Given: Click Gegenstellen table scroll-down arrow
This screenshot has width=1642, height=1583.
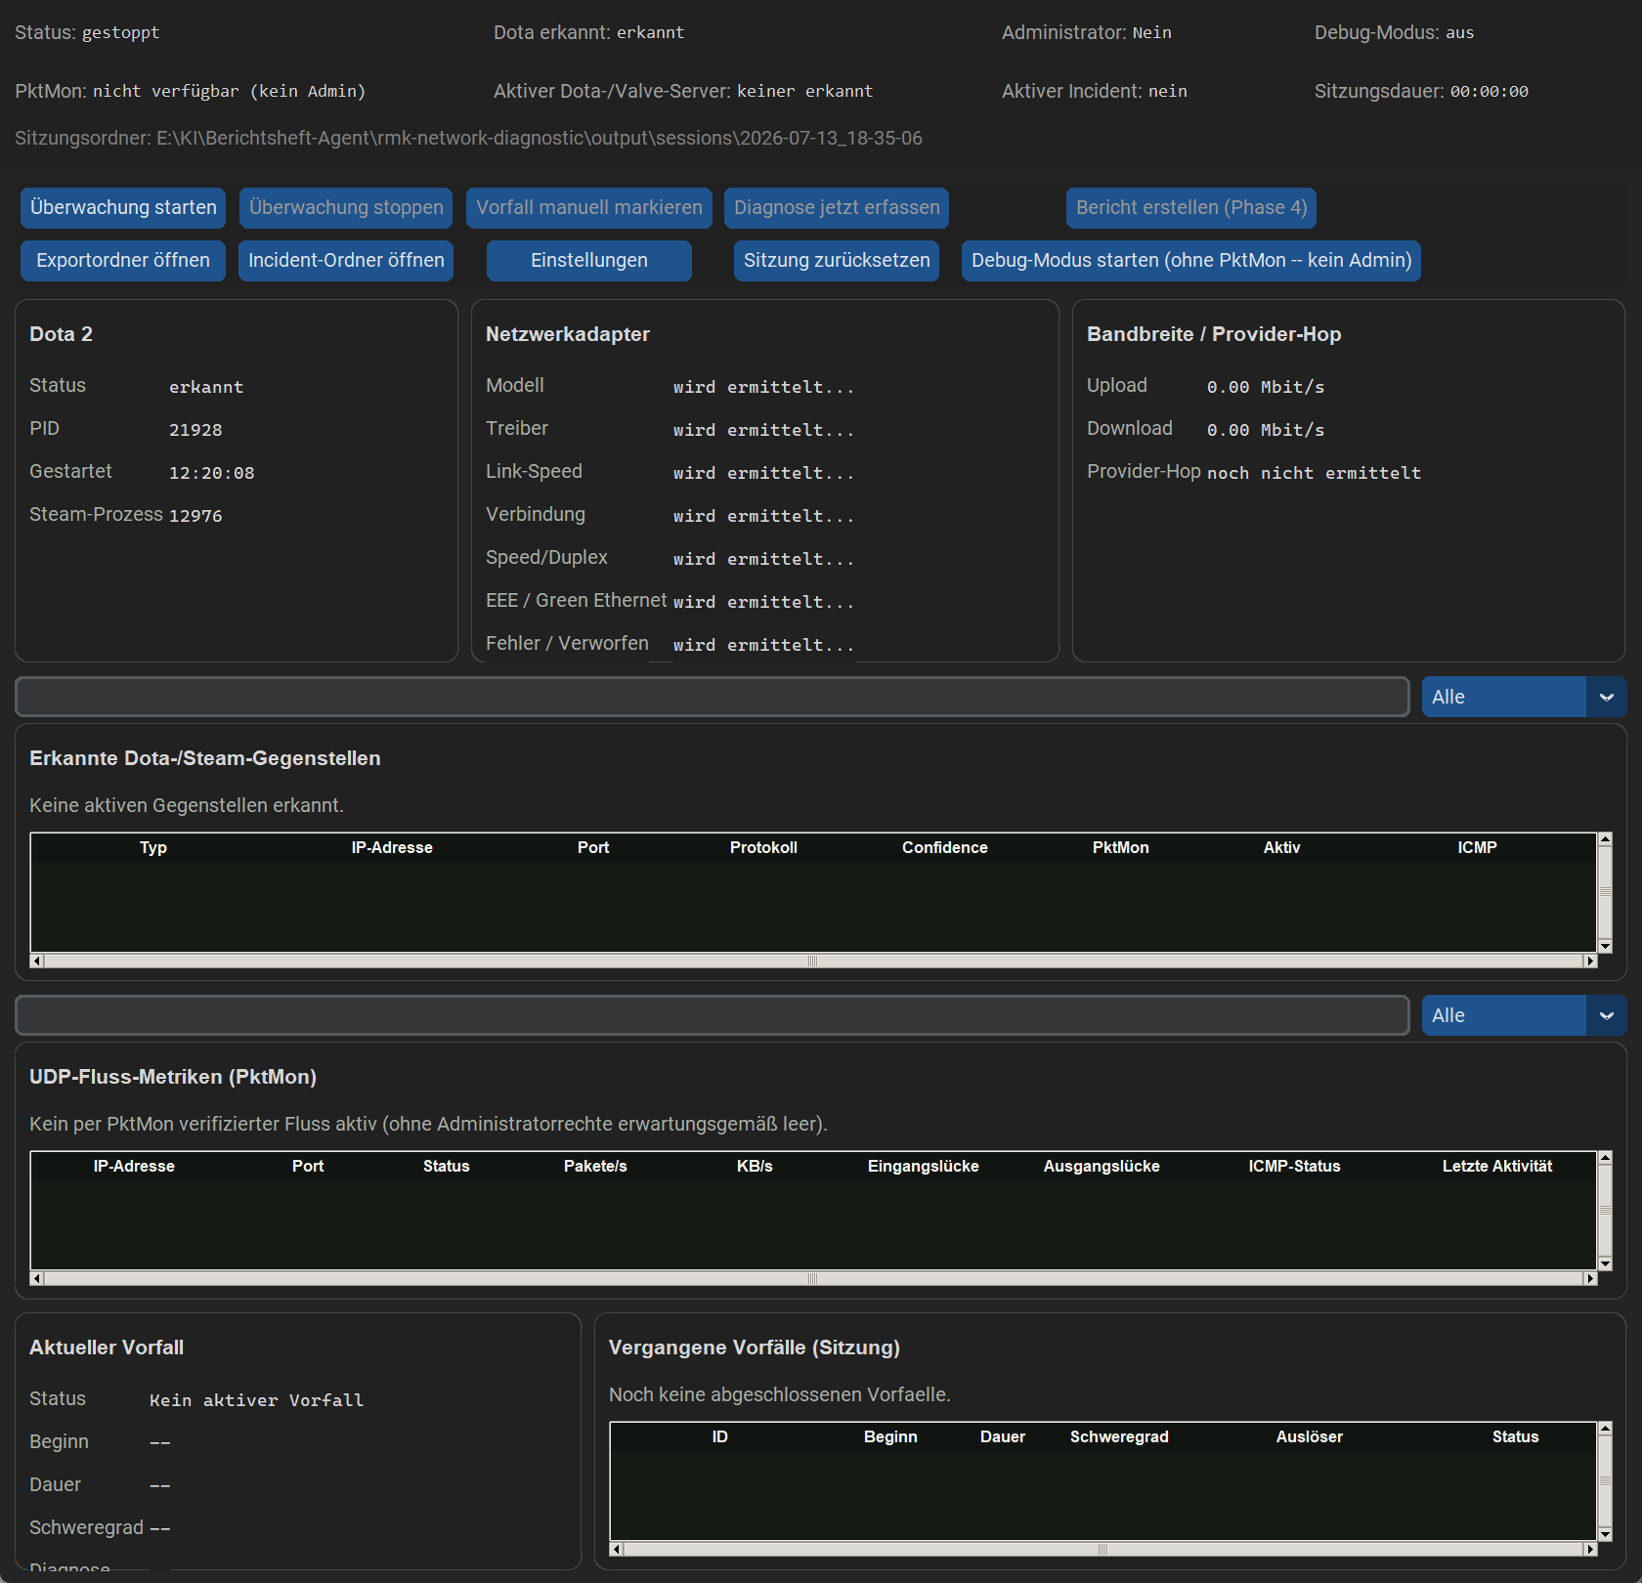Looking at the screenshot, I should pyautogui.click(x=1605, y=946).
